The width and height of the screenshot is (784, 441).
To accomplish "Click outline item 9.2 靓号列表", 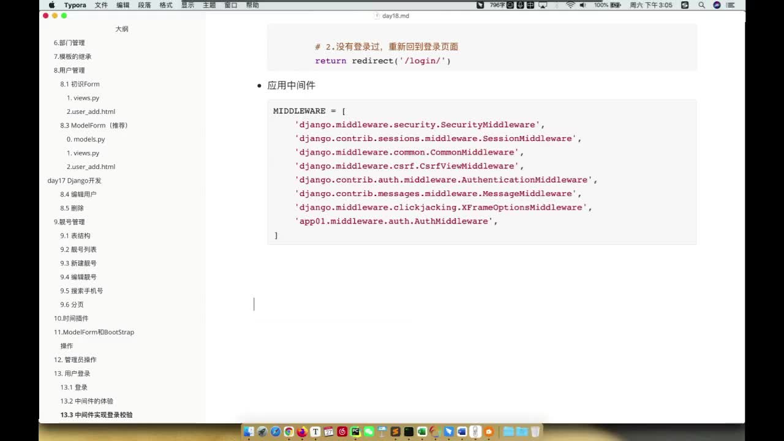I will [78, 249].
